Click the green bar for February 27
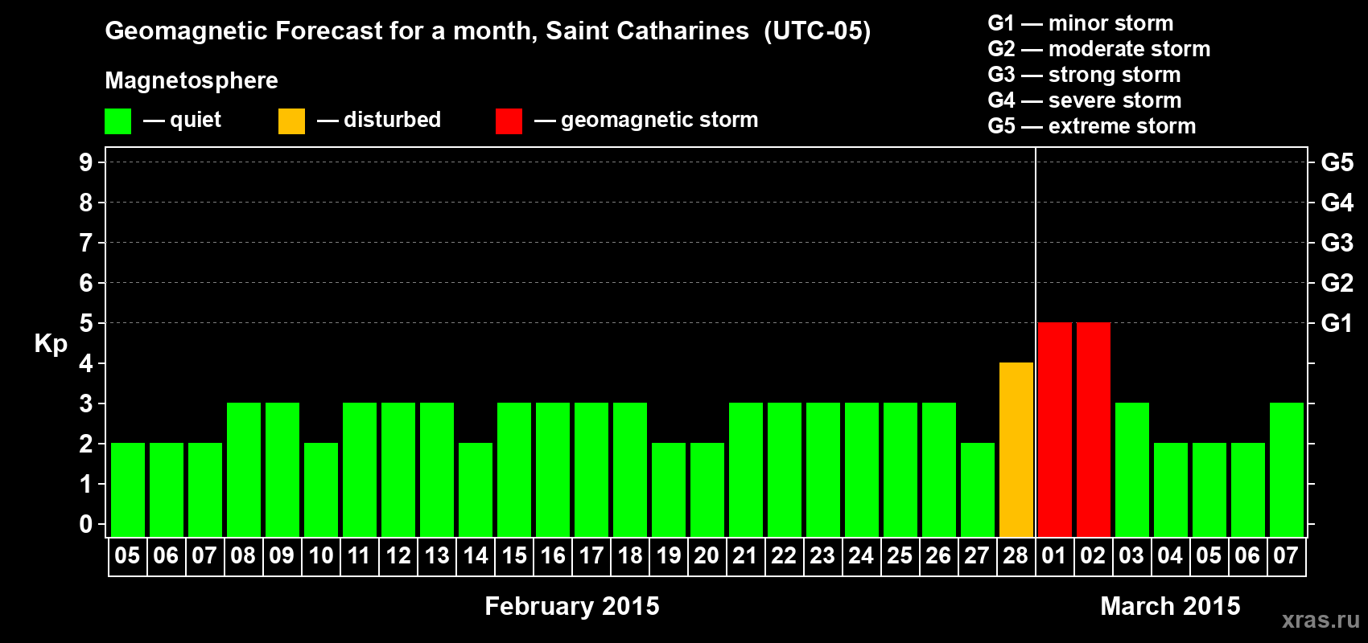 [978, 490]
